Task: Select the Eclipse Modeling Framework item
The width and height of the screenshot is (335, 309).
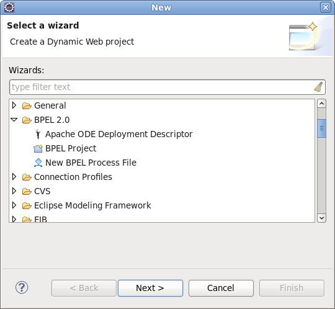Action: (92, 205)
